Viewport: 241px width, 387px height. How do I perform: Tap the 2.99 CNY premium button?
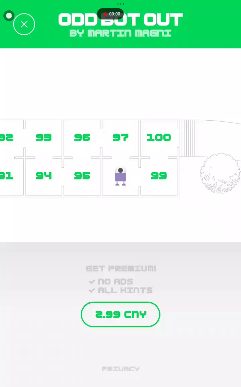pos(120,314)
